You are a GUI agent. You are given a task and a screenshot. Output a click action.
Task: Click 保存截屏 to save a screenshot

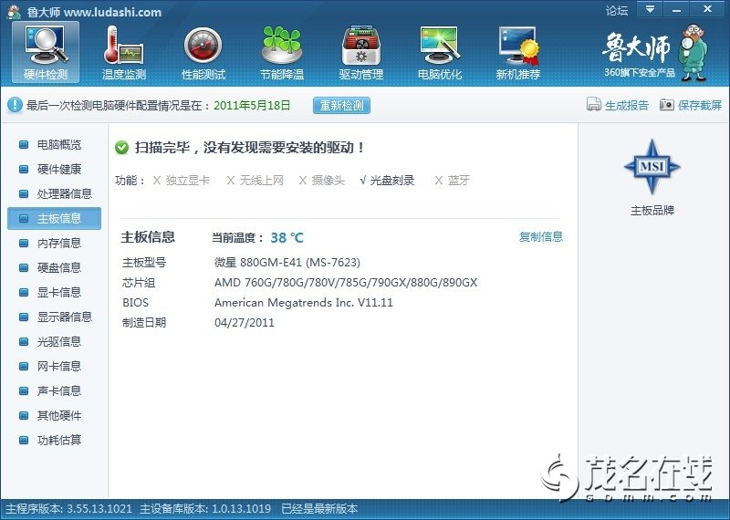(691, 105)
